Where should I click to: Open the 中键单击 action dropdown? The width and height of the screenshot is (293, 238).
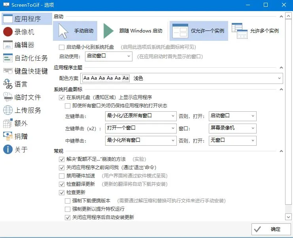pyautogui.click(x=141, y=140)
